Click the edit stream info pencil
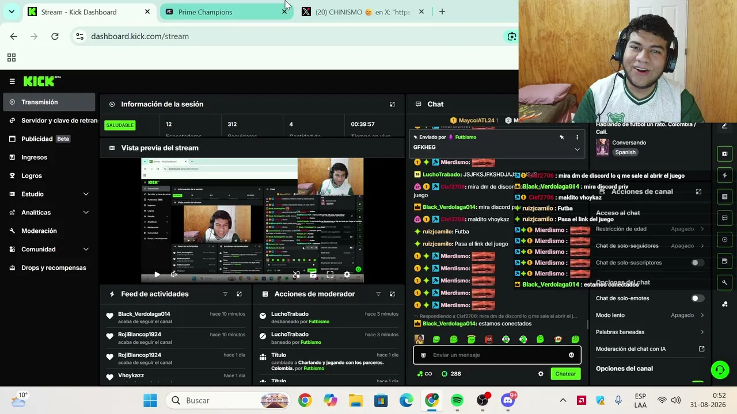The width and height of the screenshot is (737, 414). (x=724, y=126)
